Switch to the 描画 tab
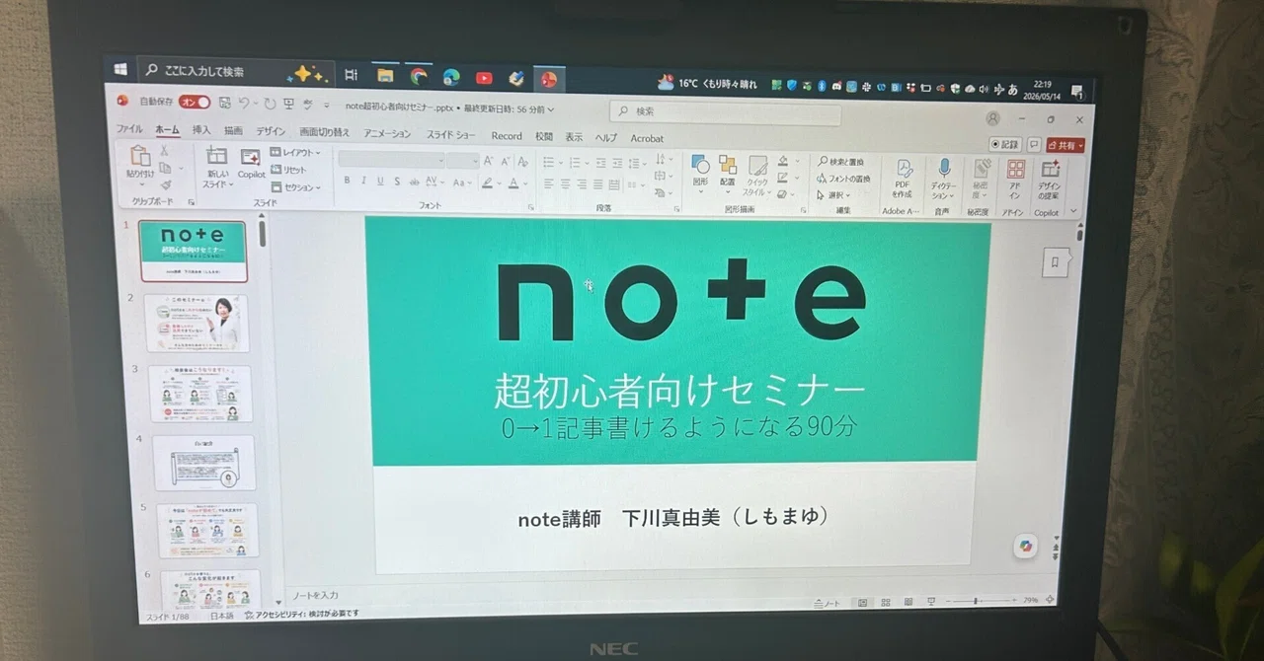 click(233, 131)
